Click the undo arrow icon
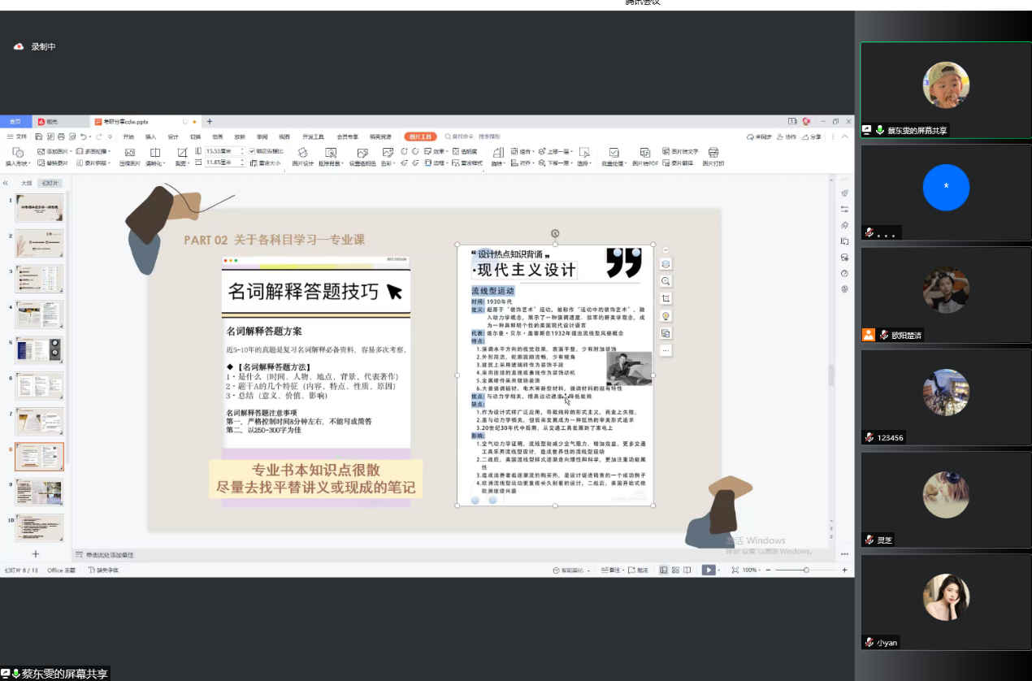This screenshot has height=681, width=1032. coord(83,137)
